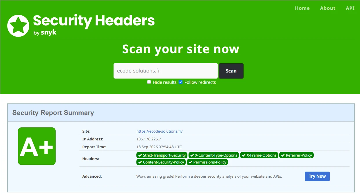Viewport: 360px width, 195px height.
Task: Select the Permissions-Policy header badge
Action: click(207, 162)
